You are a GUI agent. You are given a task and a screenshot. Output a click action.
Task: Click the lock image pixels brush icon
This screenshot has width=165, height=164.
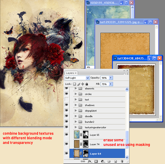[x=79, y=84]
